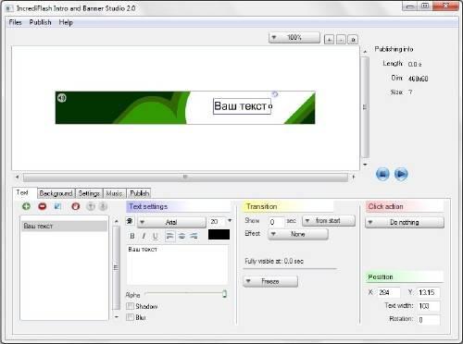The height and width of the screenshot is (344, 463).
Task: Open the Freeze dropdown
Action: pyautogui.click(x=270, y=281)
